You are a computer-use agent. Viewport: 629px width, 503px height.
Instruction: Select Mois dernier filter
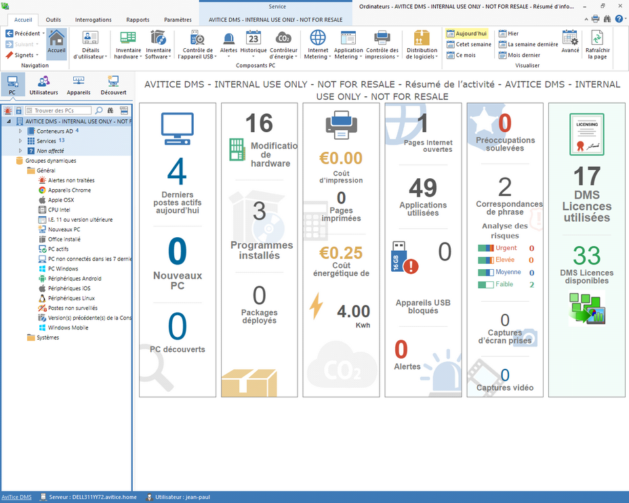(519, 56)
